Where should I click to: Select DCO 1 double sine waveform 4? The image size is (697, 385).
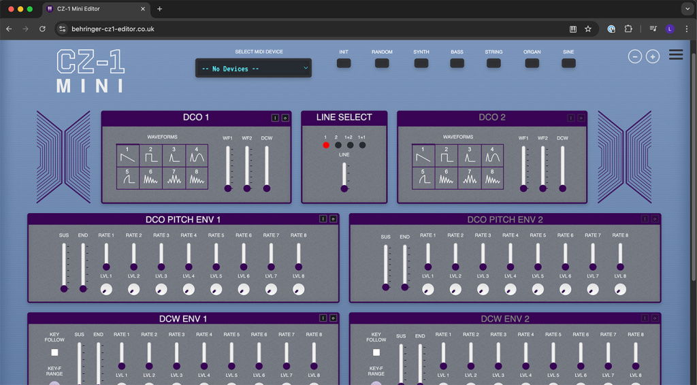coord(197,155)
